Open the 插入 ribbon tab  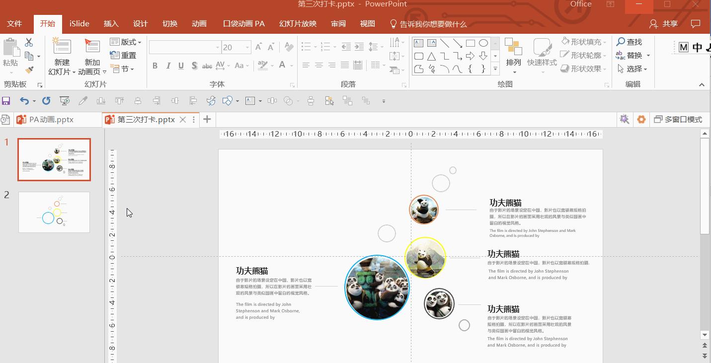click(111, 24)
